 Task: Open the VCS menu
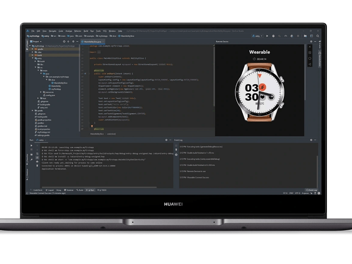[x=105, y=31]
